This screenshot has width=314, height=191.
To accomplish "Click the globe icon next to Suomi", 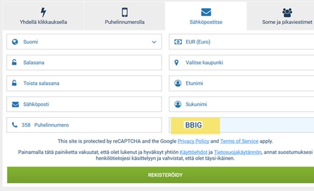I will coord(15,42).
